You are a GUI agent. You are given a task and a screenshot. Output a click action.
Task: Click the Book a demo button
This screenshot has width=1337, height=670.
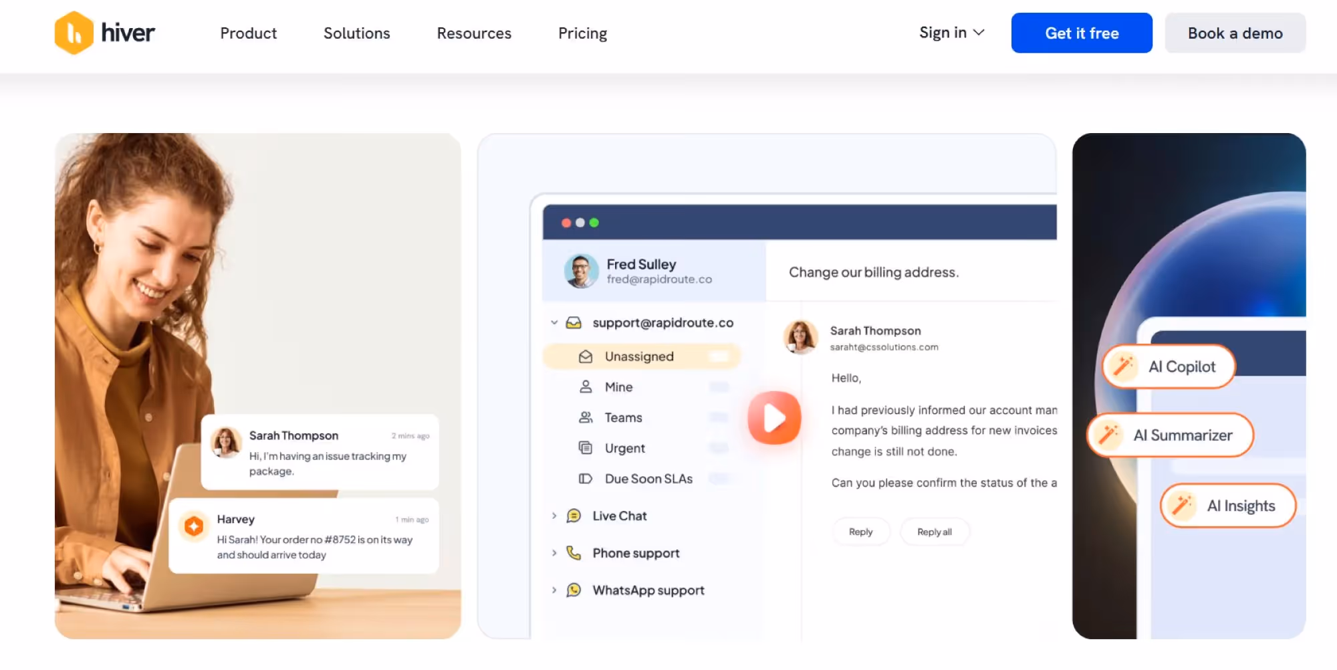[x=1235, y=33]
